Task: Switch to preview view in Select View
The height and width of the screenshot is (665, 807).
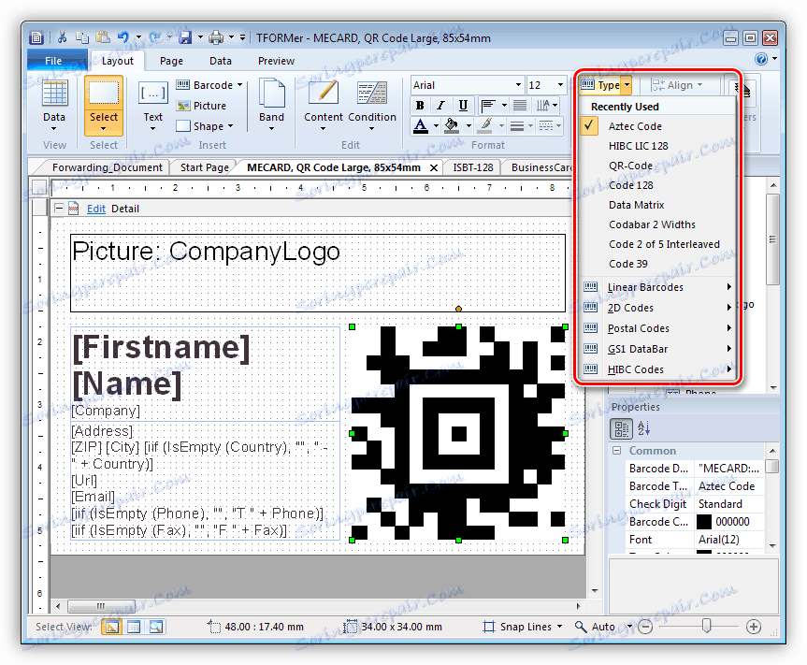Action: click(156, 627)
